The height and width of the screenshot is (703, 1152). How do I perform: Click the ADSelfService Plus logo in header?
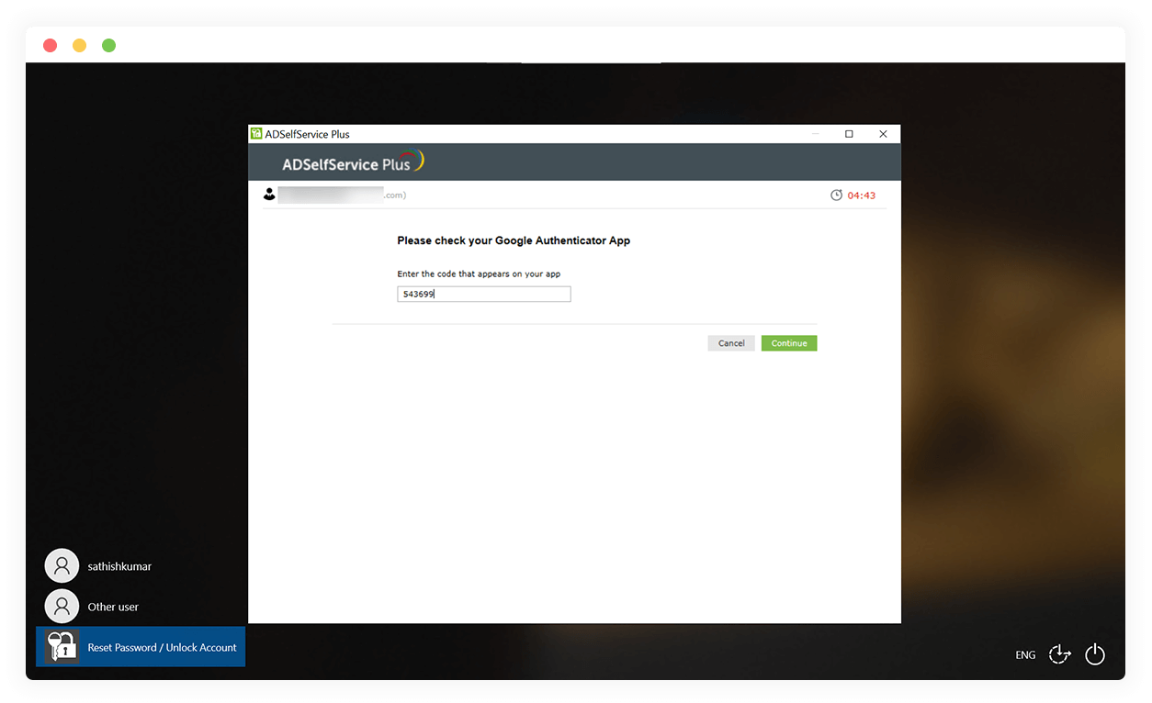353,162
